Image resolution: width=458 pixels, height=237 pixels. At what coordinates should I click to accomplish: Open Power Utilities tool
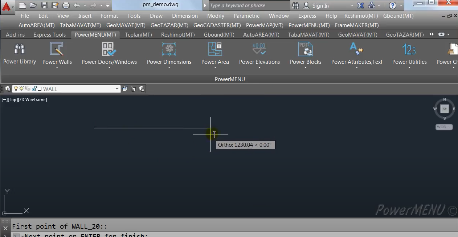(x=409, y=54)
